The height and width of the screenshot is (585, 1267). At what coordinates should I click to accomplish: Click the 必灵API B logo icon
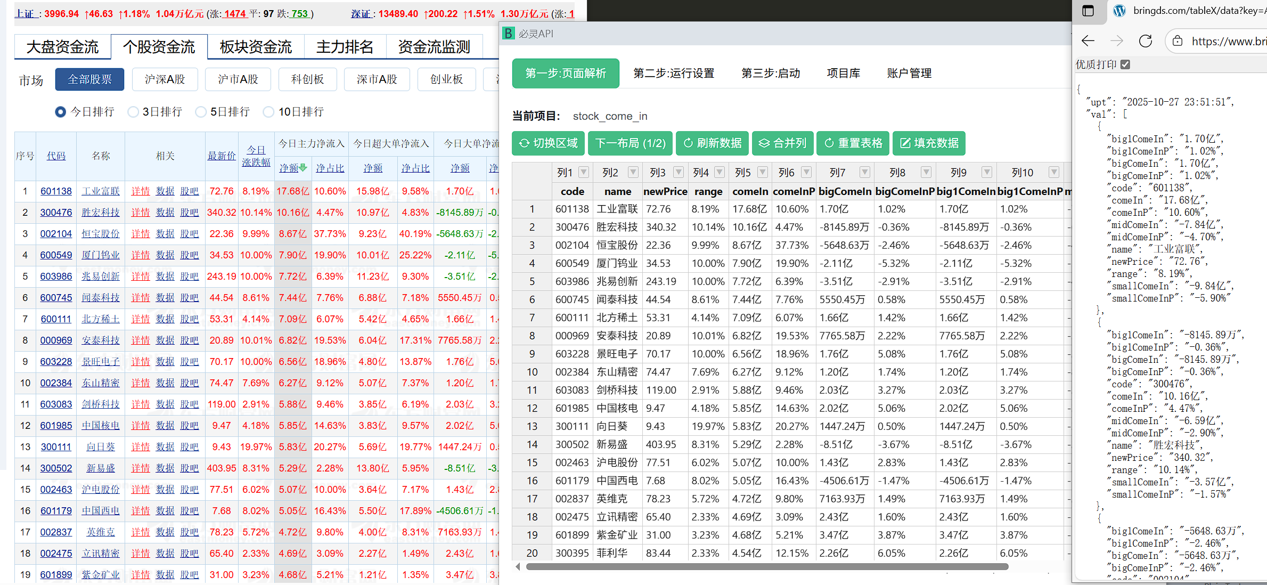tap(509, 33)
